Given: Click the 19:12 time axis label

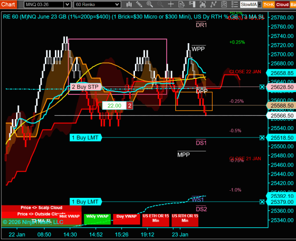Looking at the screenshot, I should pos(147,234).
